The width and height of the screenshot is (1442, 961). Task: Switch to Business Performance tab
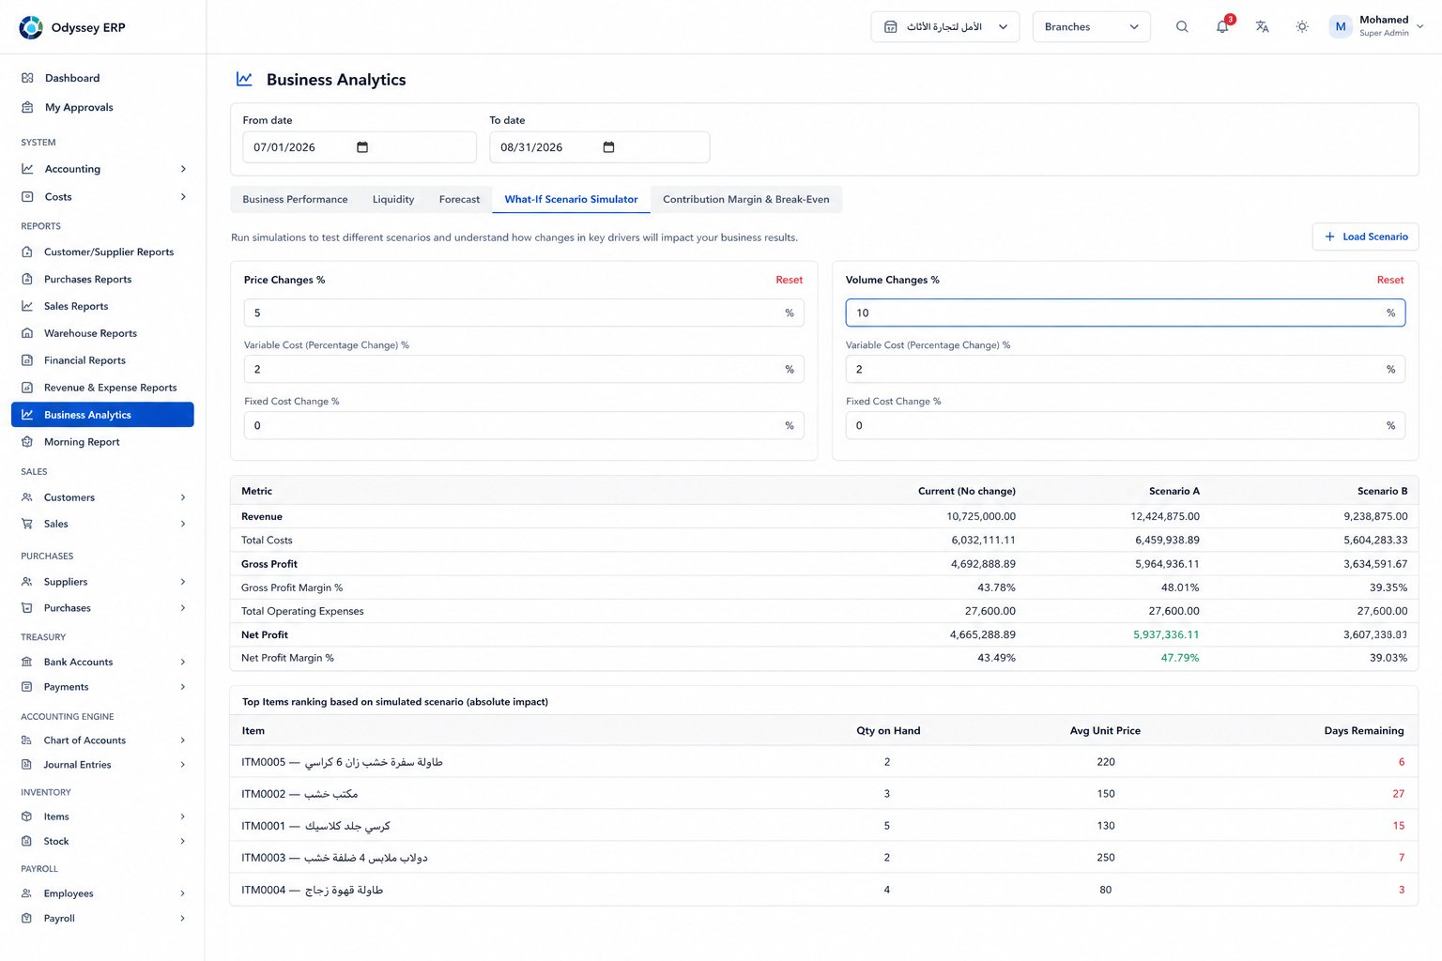295,199
